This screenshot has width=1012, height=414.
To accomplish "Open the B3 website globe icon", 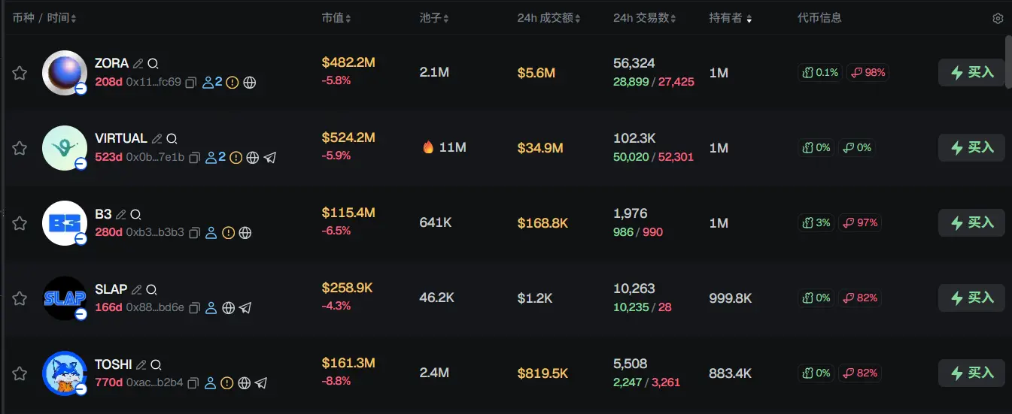I will click(x=245, y=233).
